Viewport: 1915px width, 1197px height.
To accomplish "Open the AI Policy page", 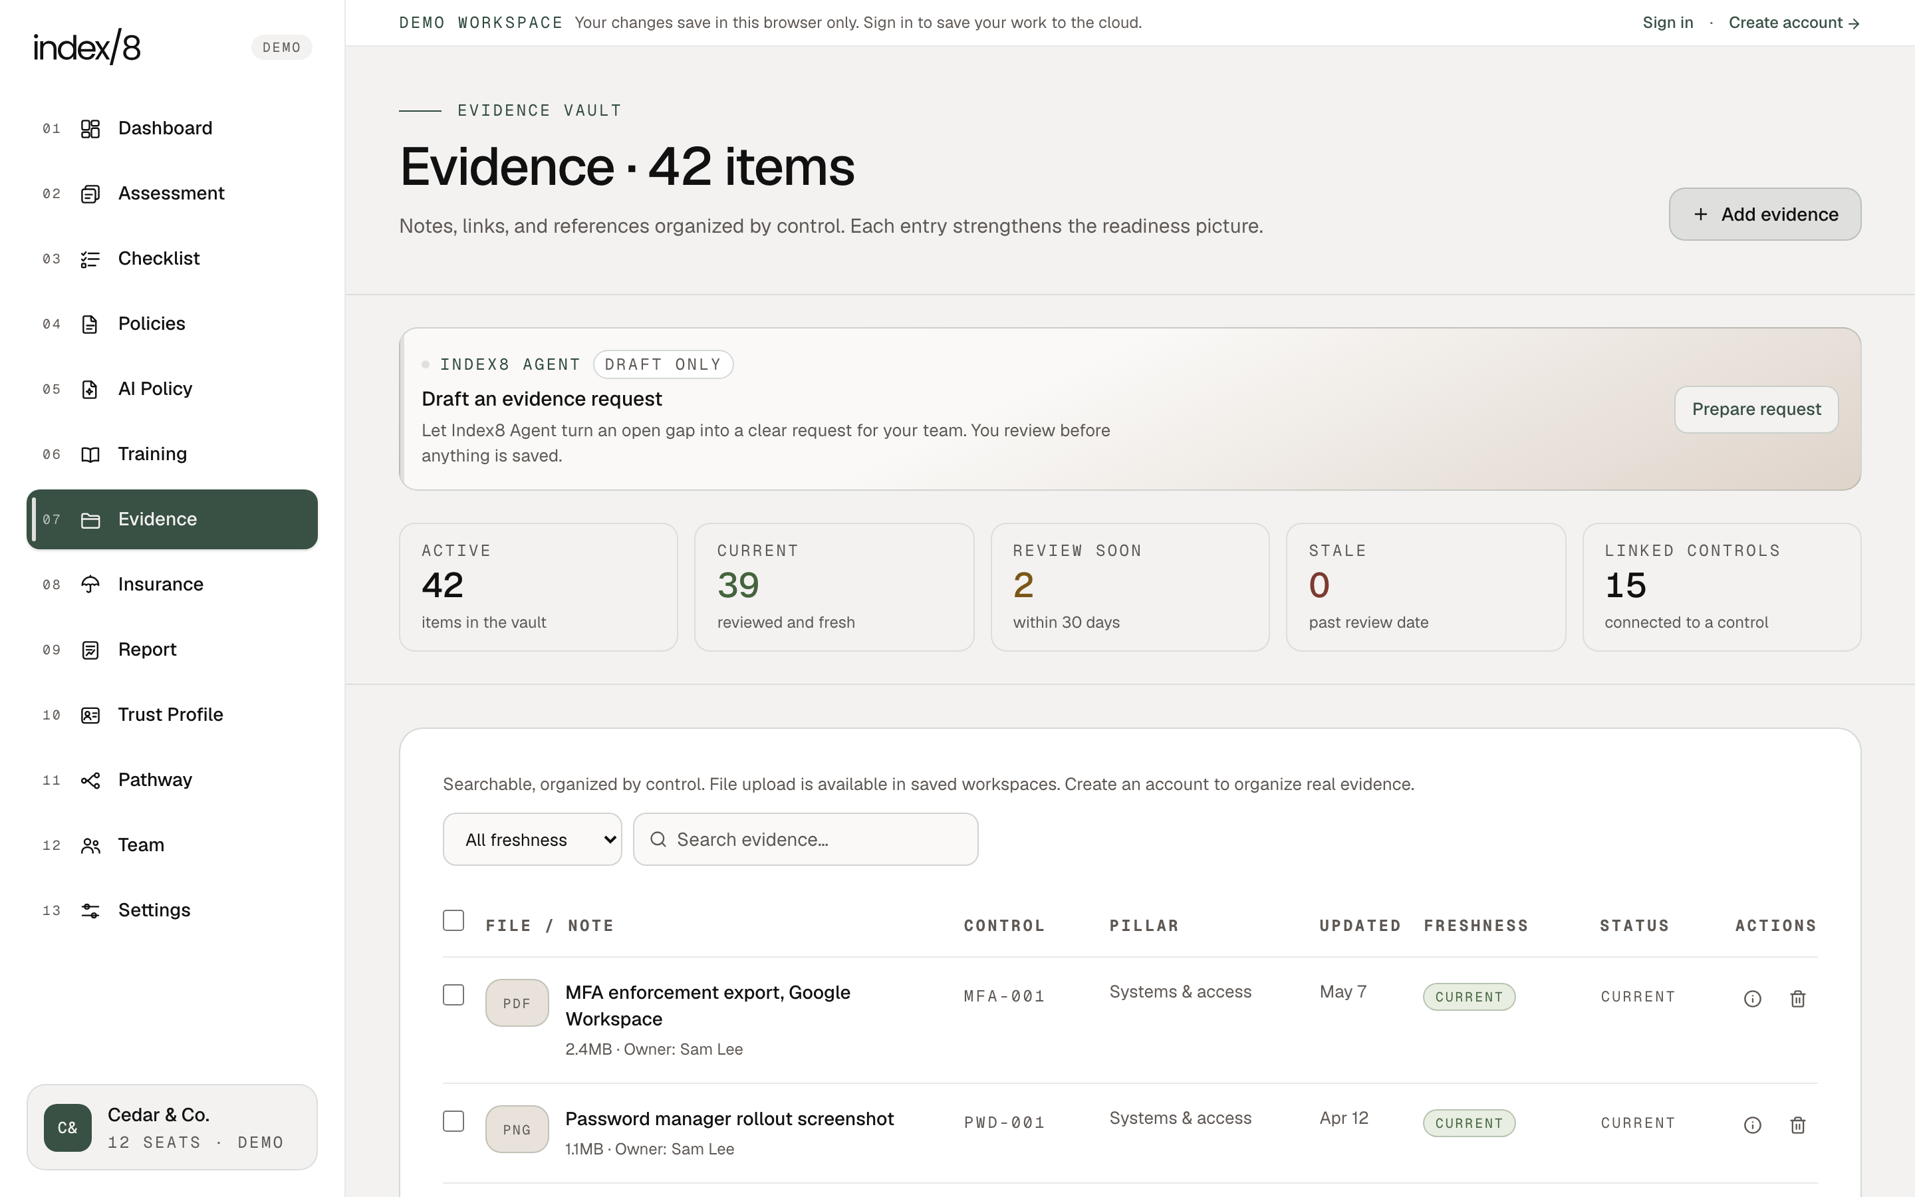I will point(172,389).
